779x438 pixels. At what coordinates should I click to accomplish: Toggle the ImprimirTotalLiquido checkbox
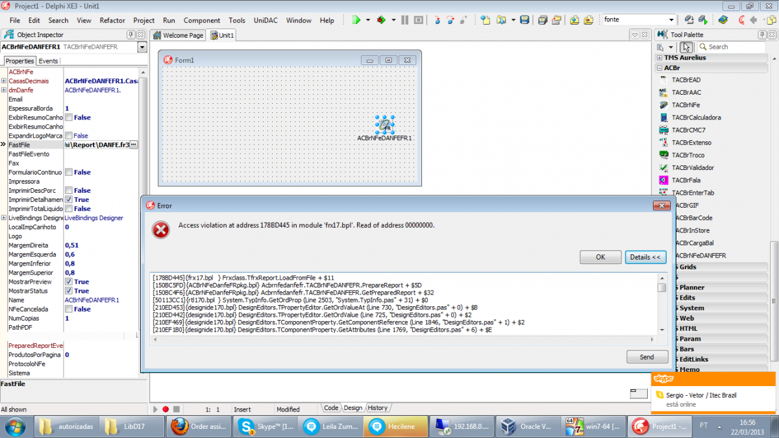[x=68, y=209]
